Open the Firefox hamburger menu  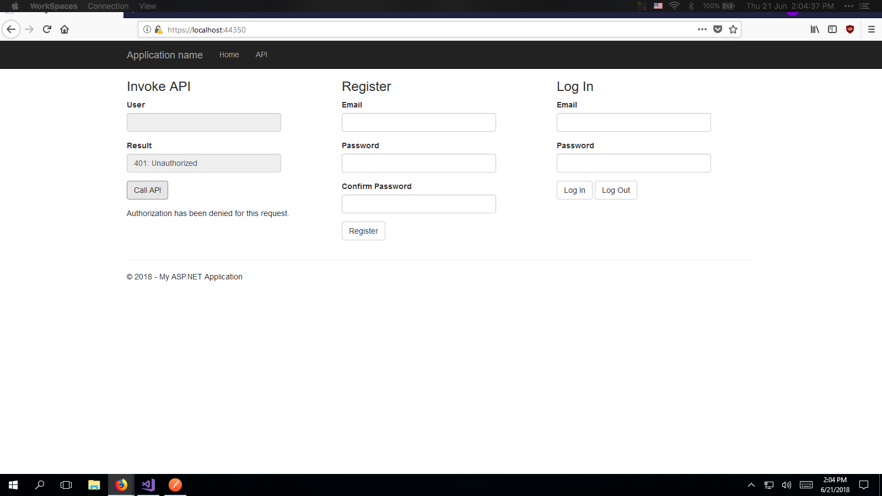(872, 29)
